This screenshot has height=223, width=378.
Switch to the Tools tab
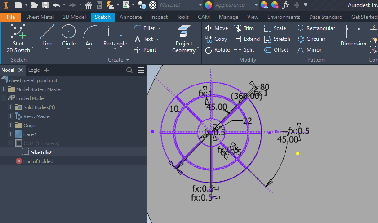(182, 17)
